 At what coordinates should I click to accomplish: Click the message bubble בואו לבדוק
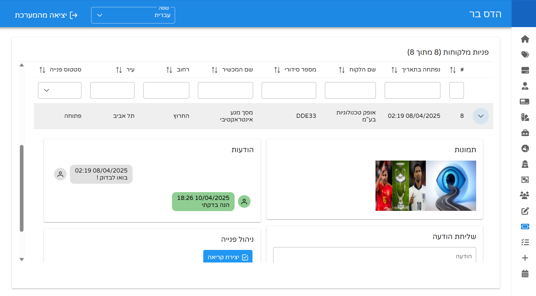point(101,174)
